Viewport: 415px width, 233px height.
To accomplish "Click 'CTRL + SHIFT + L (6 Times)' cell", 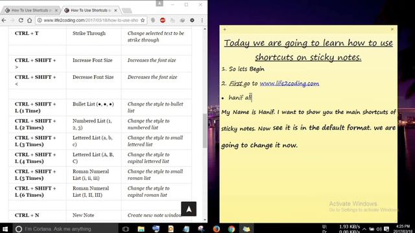I will [38, 192].
